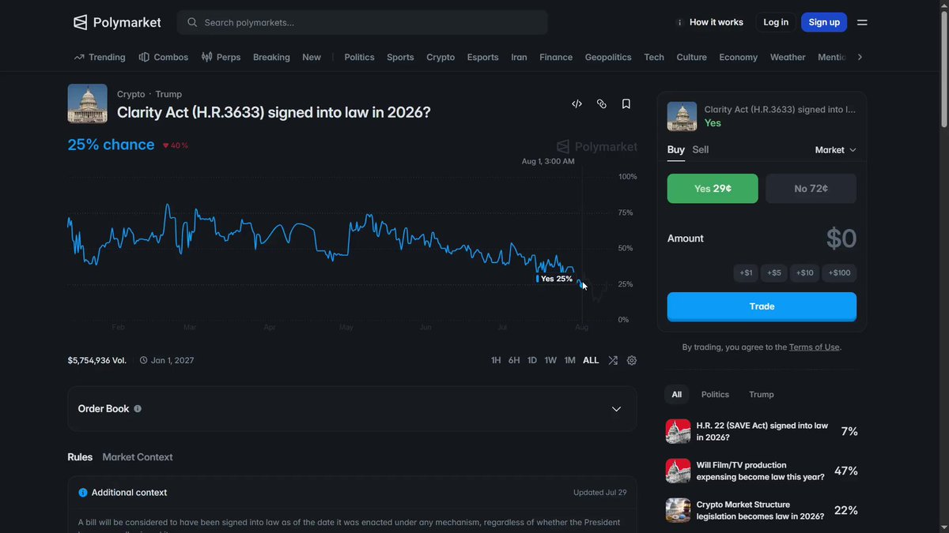Click the How it works info icon
949x533 pixels.
tap(679, 22)
